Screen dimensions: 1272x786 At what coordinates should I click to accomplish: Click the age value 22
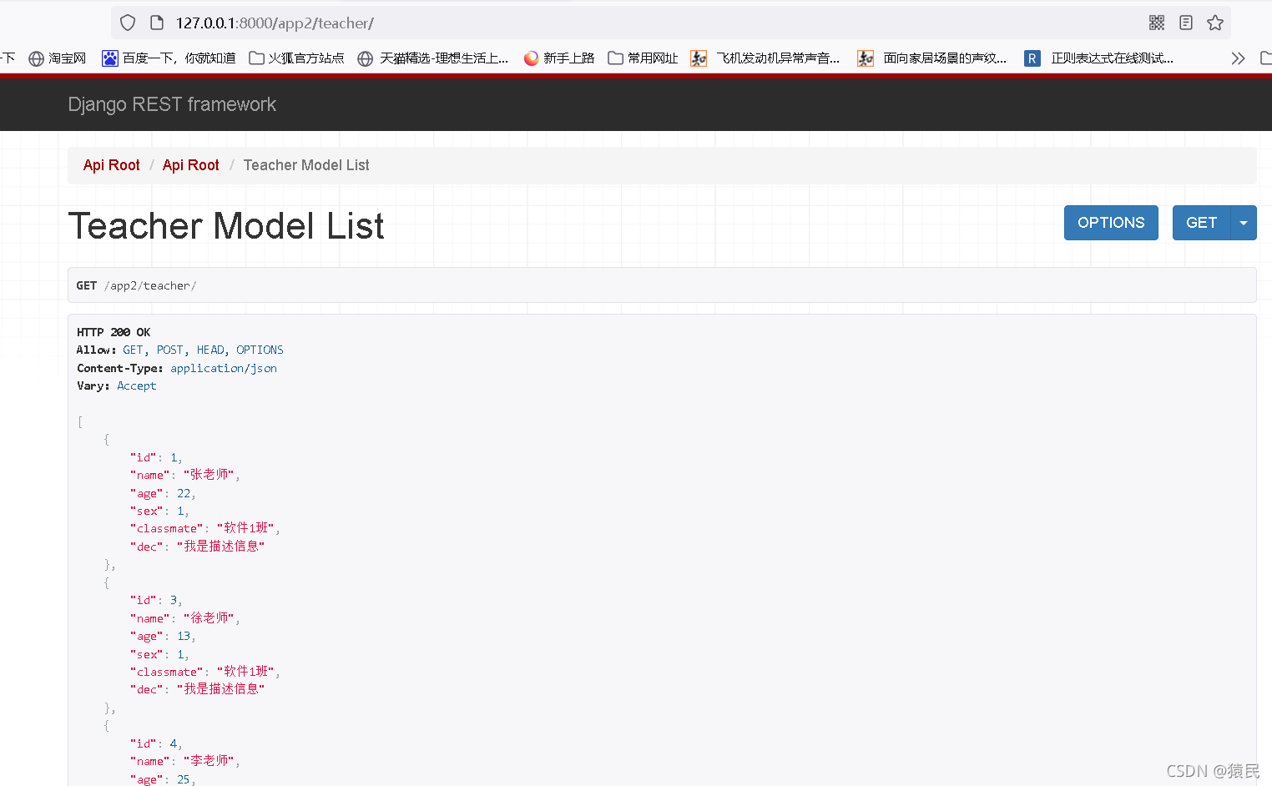184,493
